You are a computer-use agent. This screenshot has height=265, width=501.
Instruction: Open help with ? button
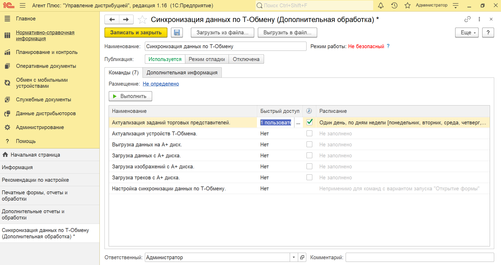tap(488, 32)
